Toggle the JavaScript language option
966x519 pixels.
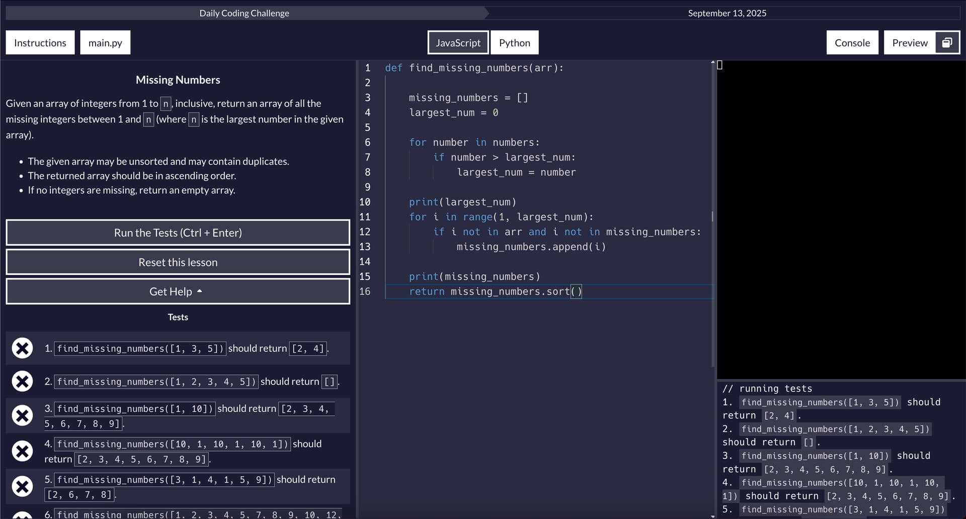(x=457, y=42)
